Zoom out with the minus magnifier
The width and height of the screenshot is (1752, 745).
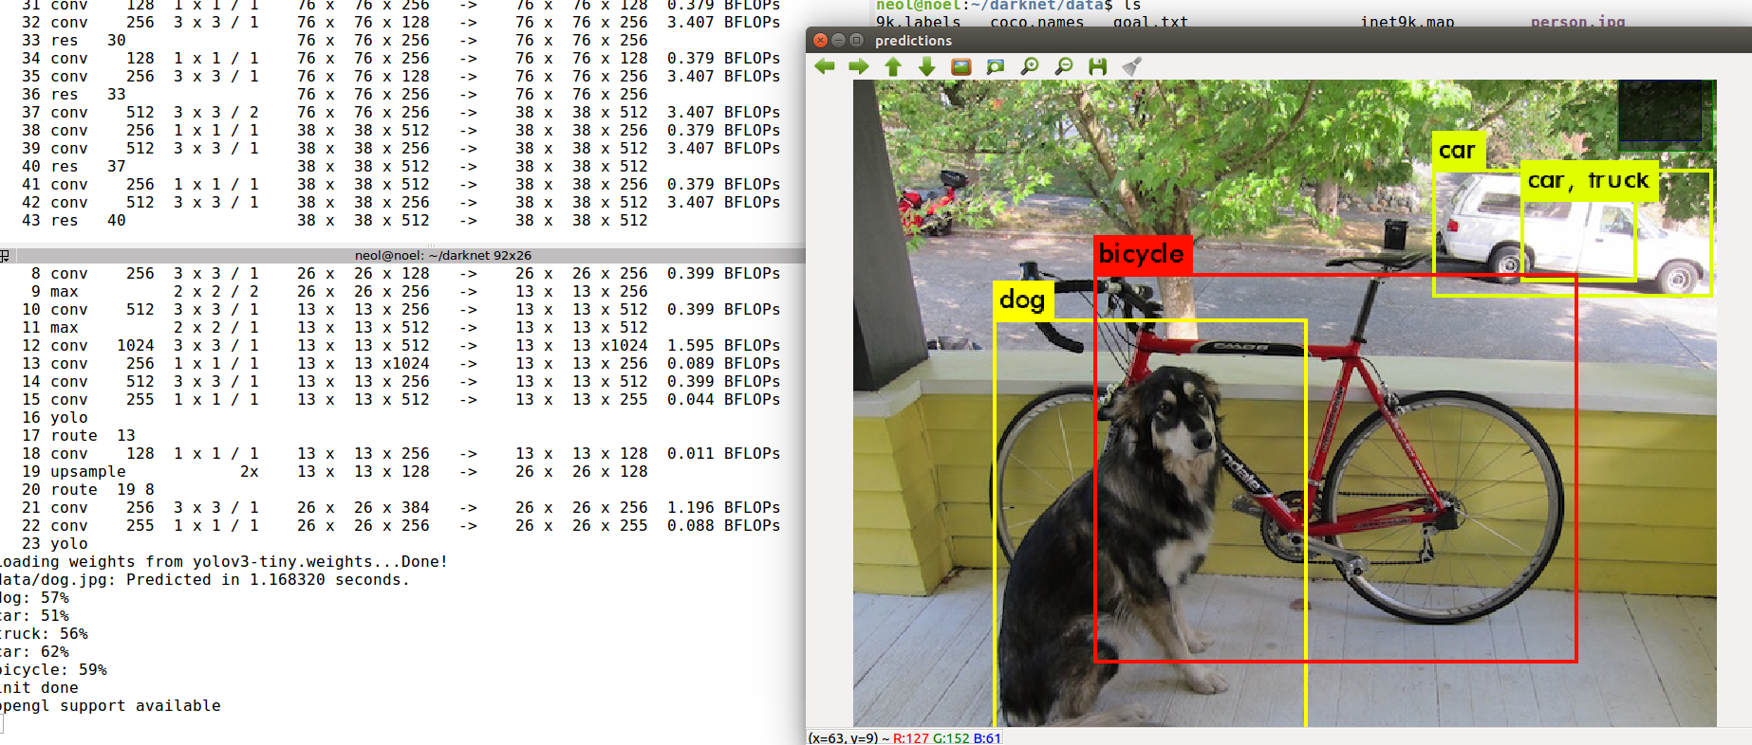[x=1064, y=66]
